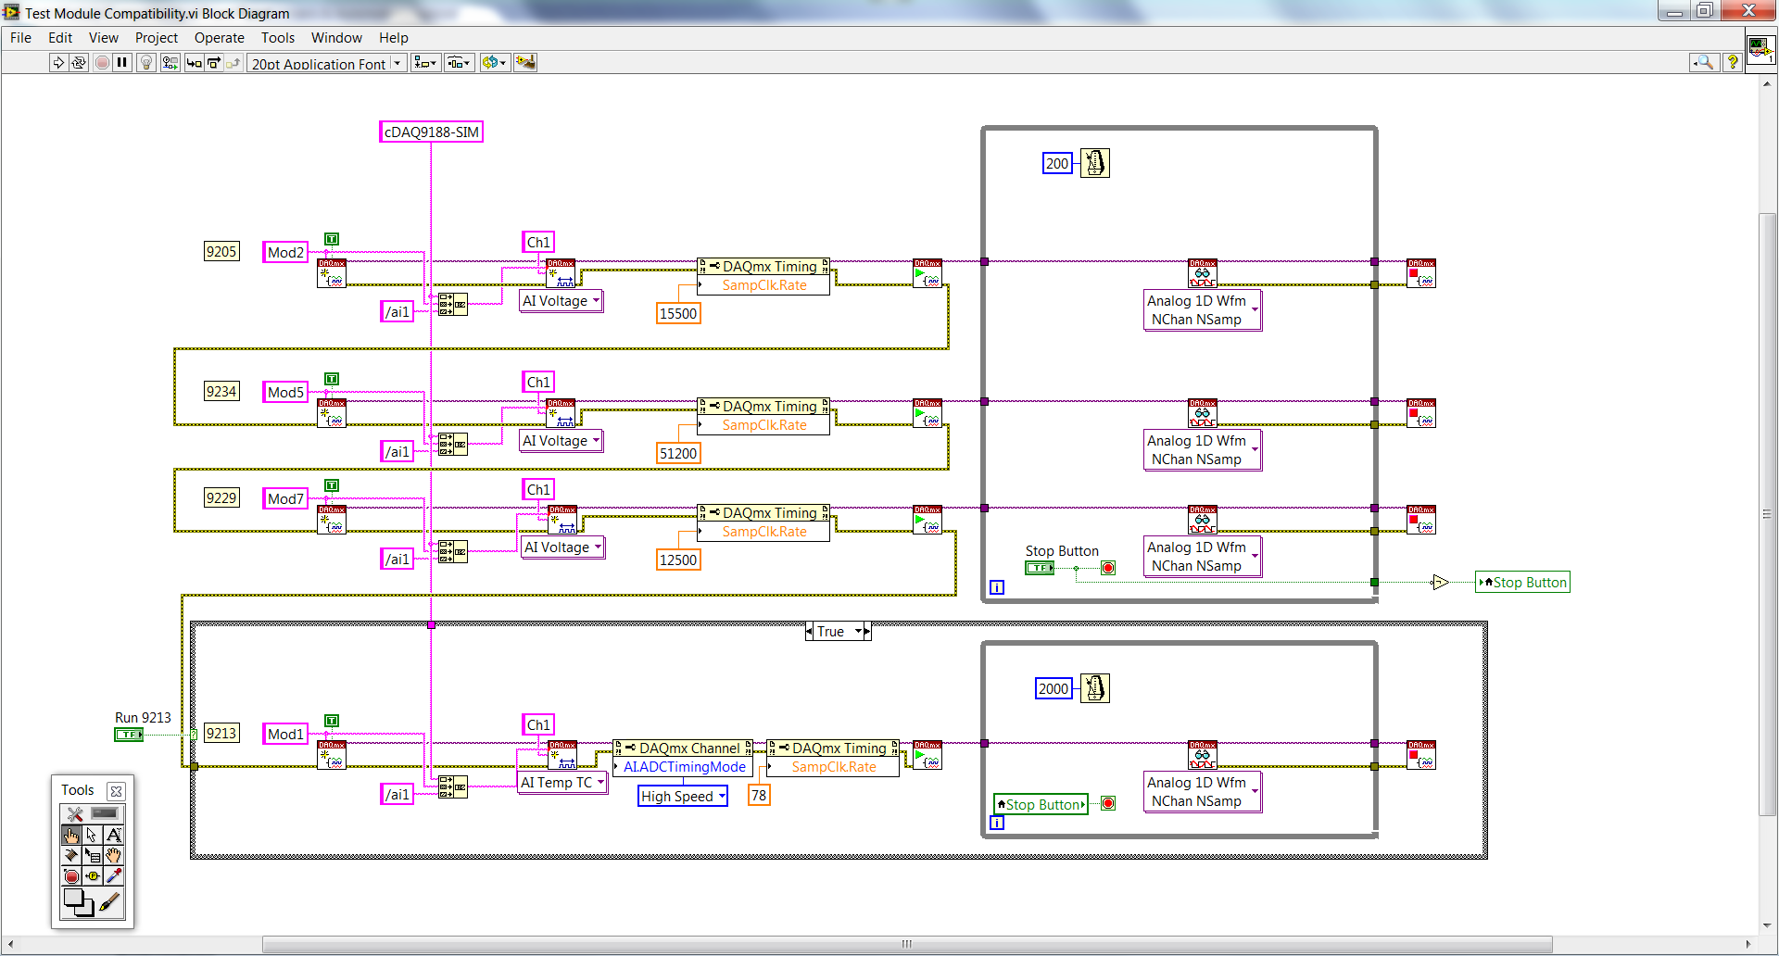Open the Window menu
Viewport: 1779px width, 956px height.
point(336,37)
